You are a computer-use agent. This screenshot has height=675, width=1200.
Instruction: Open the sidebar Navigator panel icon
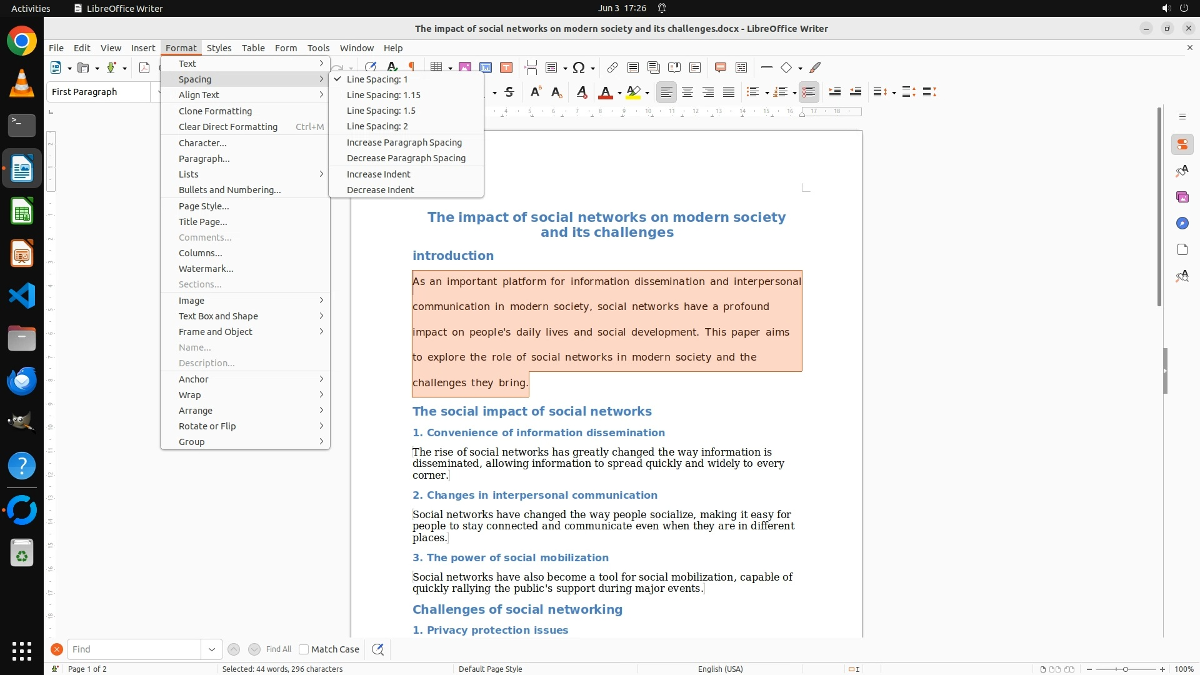coord(1182,223)
